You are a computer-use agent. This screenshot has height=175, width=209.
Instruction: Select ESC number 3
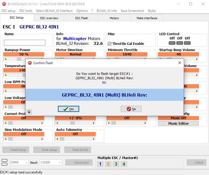point(116,164)
